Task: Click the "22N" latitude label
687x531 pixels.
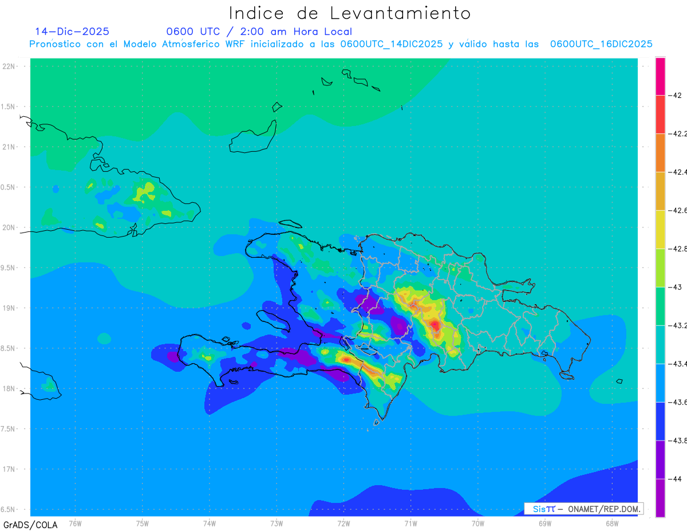Action: [9, 66]
